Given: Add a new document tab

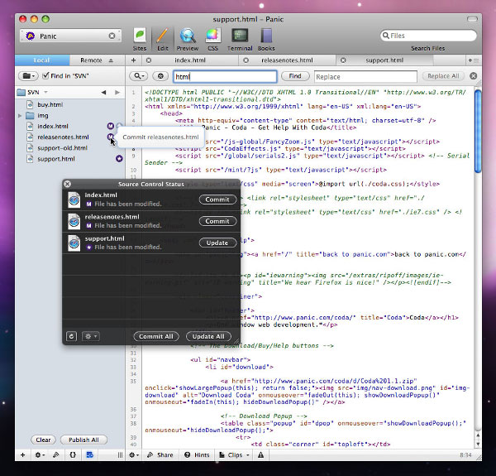Looking at the screenshot, I should pyautogui.click(x=133, y=60).
